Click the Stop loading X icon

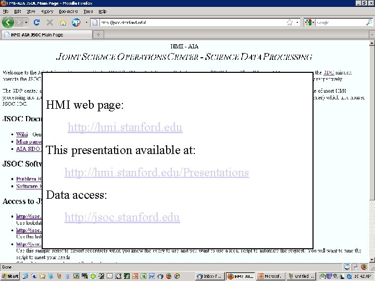click(50, 22)
